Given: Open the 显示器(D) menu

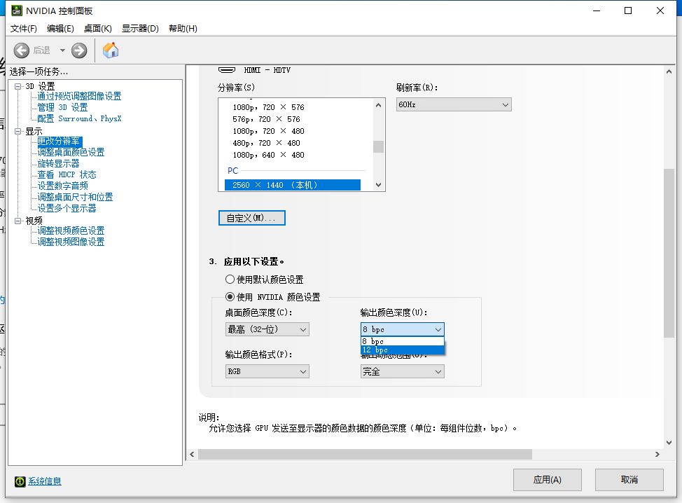Looking at the screenshot, I should tap(140, 28).
